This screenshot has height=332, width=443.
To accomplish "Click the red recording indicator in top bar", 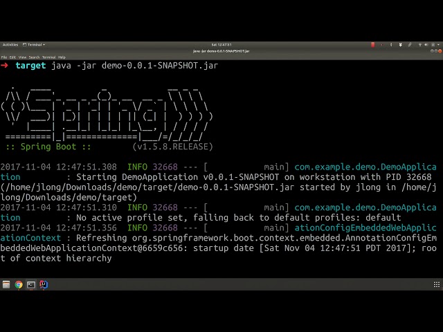I will click(372, 44).
